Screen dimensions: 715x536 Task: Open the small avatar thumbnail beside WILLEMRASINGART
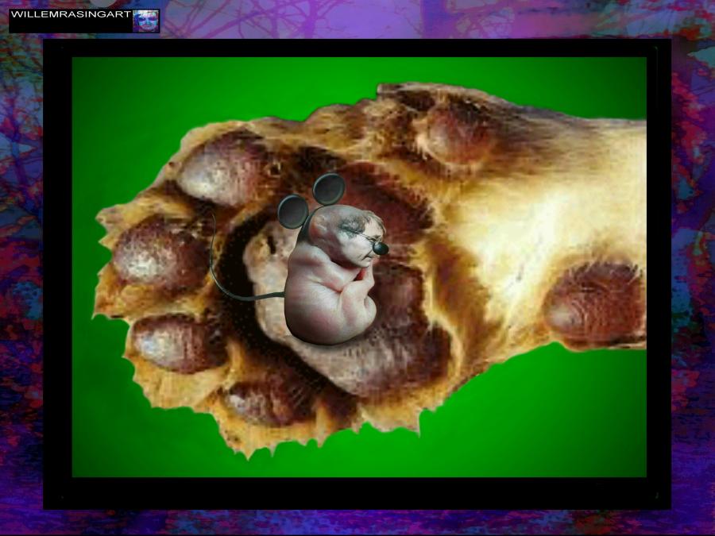coord(146,21)
